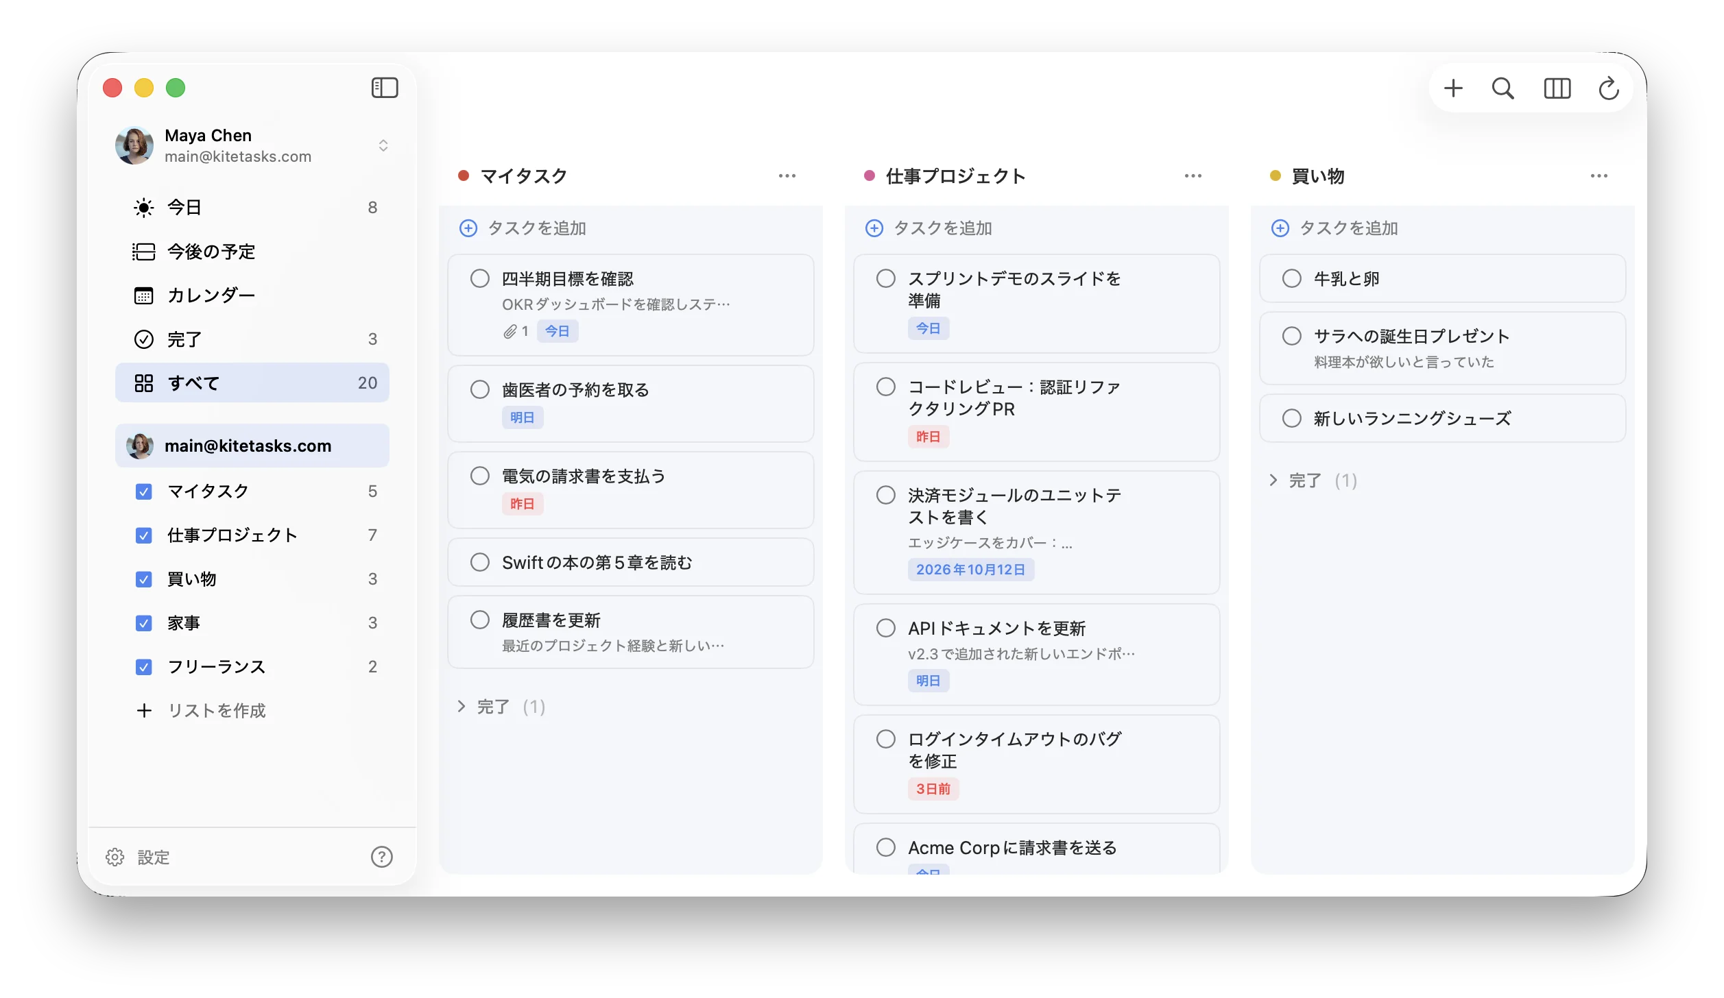This screenshot has width=1724, height=998.
Task: Click リストを作成 to create a list
Action: (217, 711)
